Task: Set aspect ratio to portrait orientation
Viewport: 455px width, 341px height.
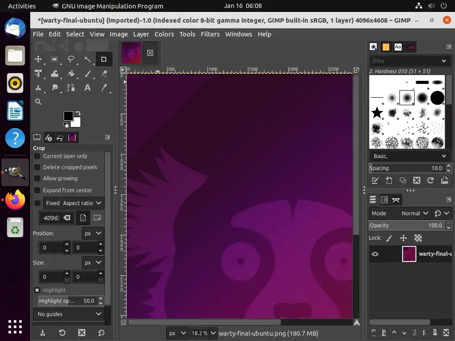Action: click(83, 218)
